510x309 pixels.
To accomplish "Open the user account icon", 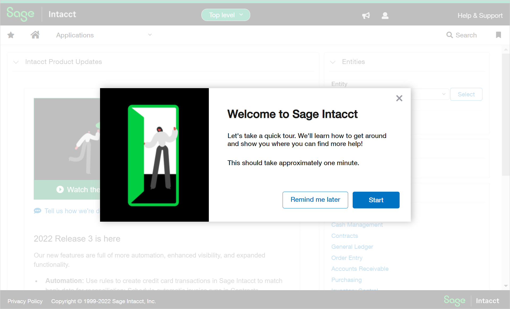I will pyautogui.click(x=385, y=15).
